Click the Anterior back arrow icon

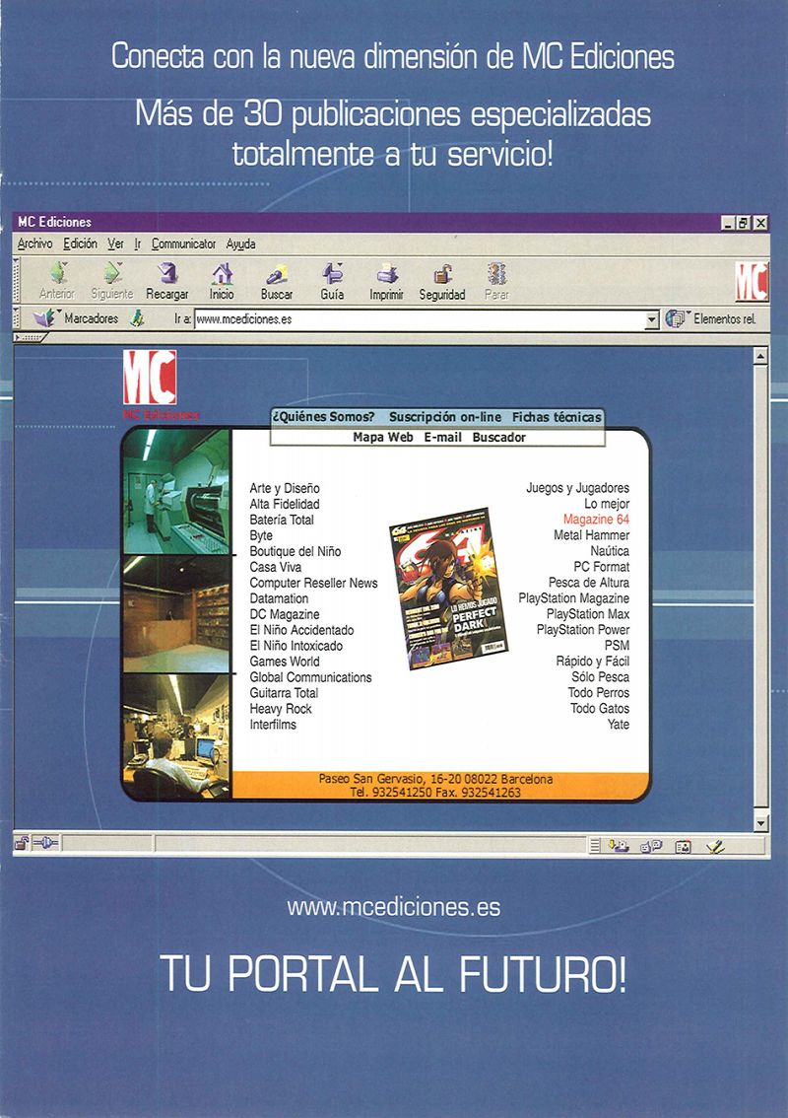[x=58, y=273]
